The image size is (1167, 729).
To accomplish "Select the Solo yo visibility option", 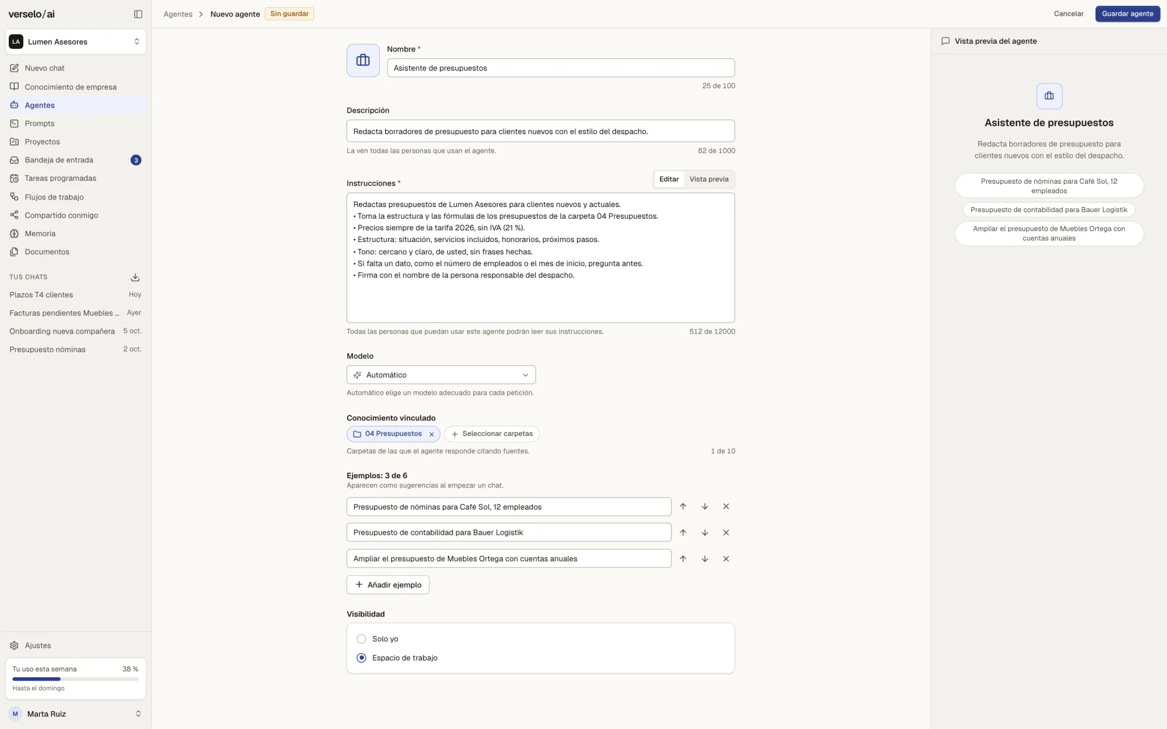I will click(x=361, y=639).
